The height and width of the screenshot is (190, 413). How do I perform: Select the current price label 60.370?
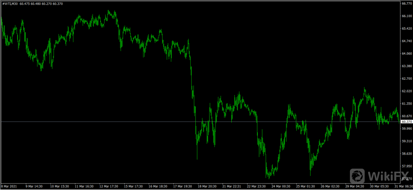[x=406, y=122]
